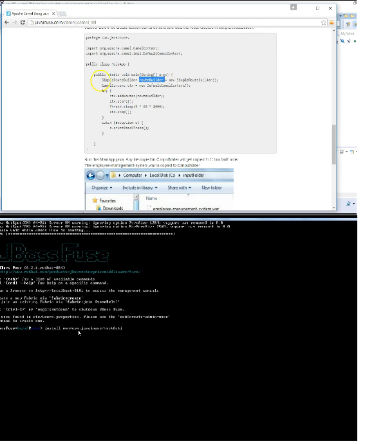
Task: Click the Eclipse Open Perspective icon
Action: 348,24
